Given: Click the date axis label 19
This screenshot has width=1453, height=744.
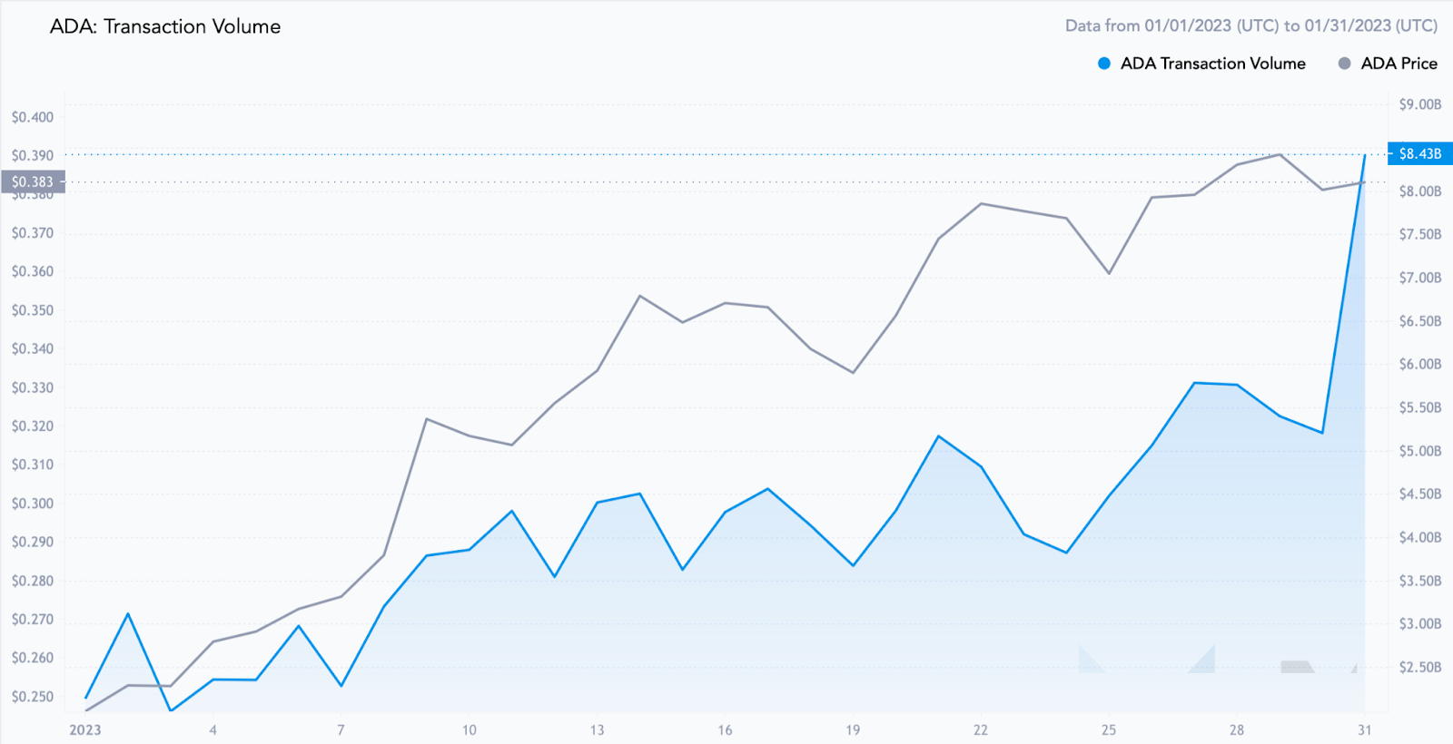Looking at the screenshot, I should pos(853,729).
